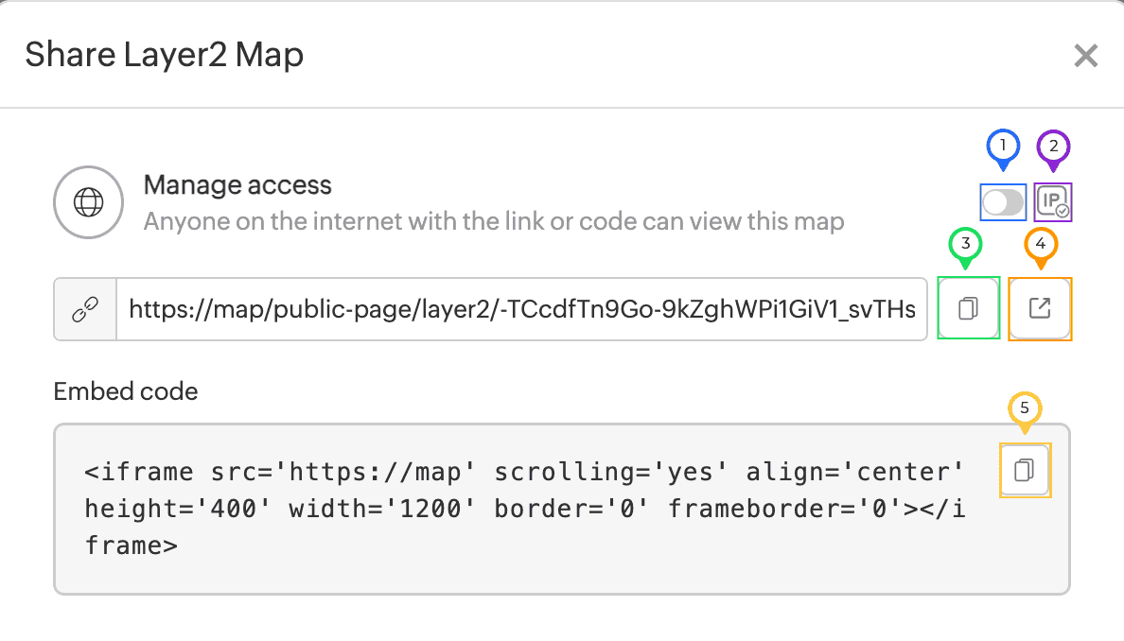Screen dimensions: 1124x641
Task: Click the purple marker numbered 2
Action: pos(1053,147)
